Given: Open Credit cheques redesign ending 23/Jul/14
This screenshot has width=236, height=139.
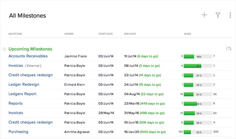Looking at the screenshot, I should [30, 75].
